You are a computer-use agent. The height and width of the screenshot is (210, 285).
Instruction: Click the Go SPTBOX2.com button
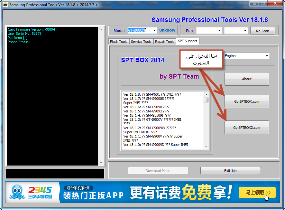pyautogui.click(x=247, y=128)
